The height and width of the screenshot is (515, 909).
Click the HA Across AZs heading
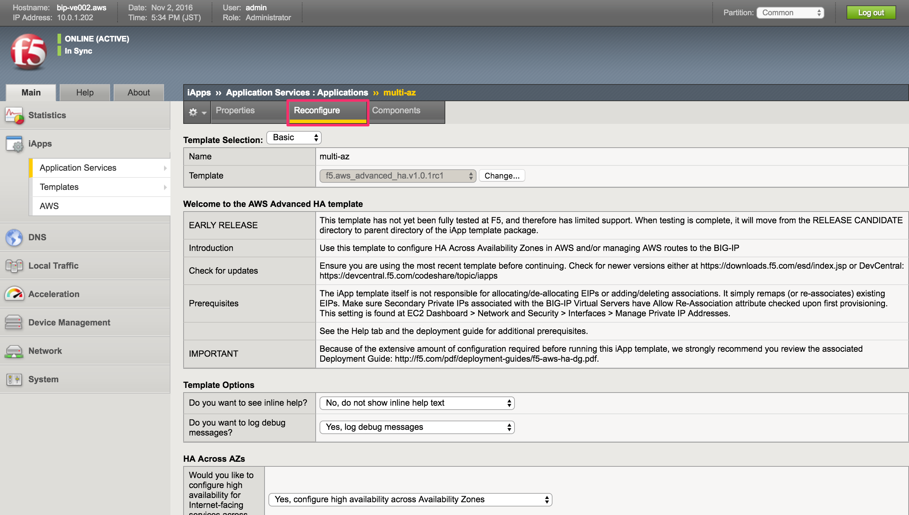point(214,459)
